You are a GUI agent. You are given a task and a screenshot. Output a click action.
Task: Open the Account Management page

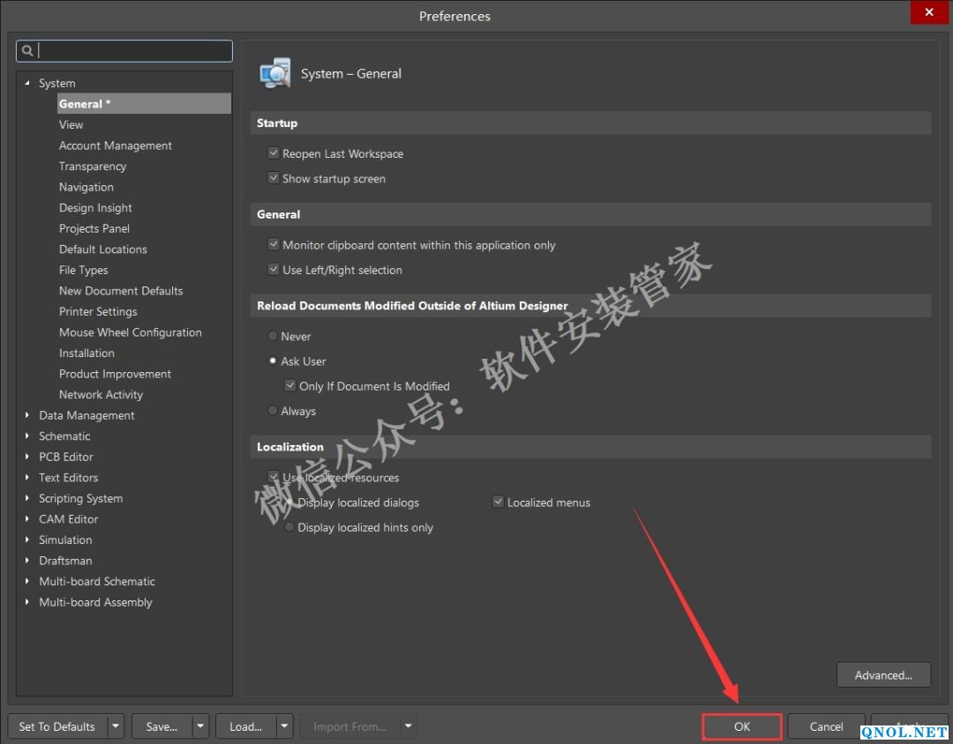(115, 145)
